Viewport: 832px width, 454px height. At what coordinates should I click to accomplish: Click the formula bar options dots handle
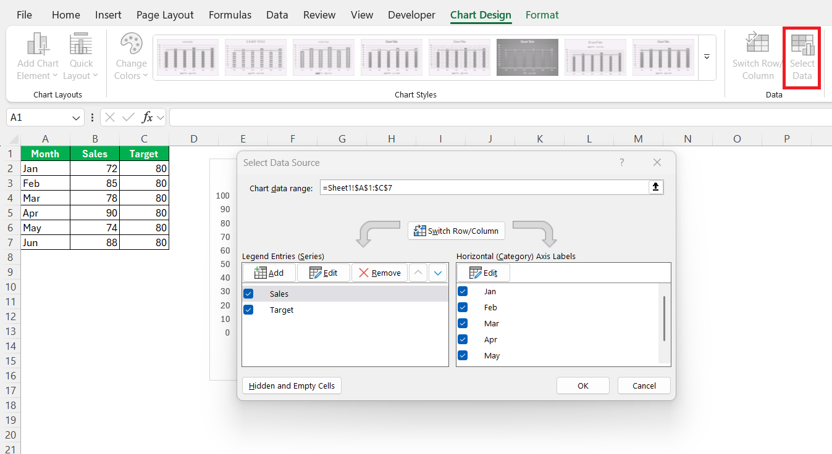(x=92, y=117)
